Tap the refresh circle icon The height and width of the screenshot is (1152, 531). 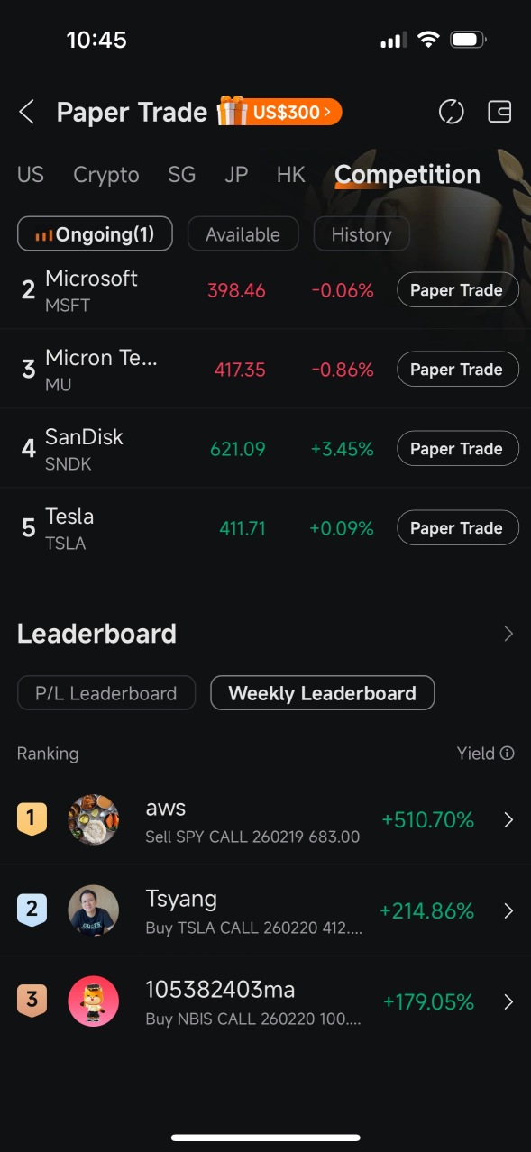451,113
